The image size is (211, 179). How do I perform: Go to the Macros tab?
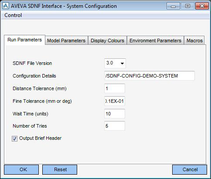[x=194, y=41]
